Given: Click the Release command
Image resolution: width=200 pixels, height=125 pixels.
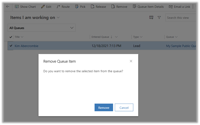Looking at the screenshot, I should tap(98, 6).
